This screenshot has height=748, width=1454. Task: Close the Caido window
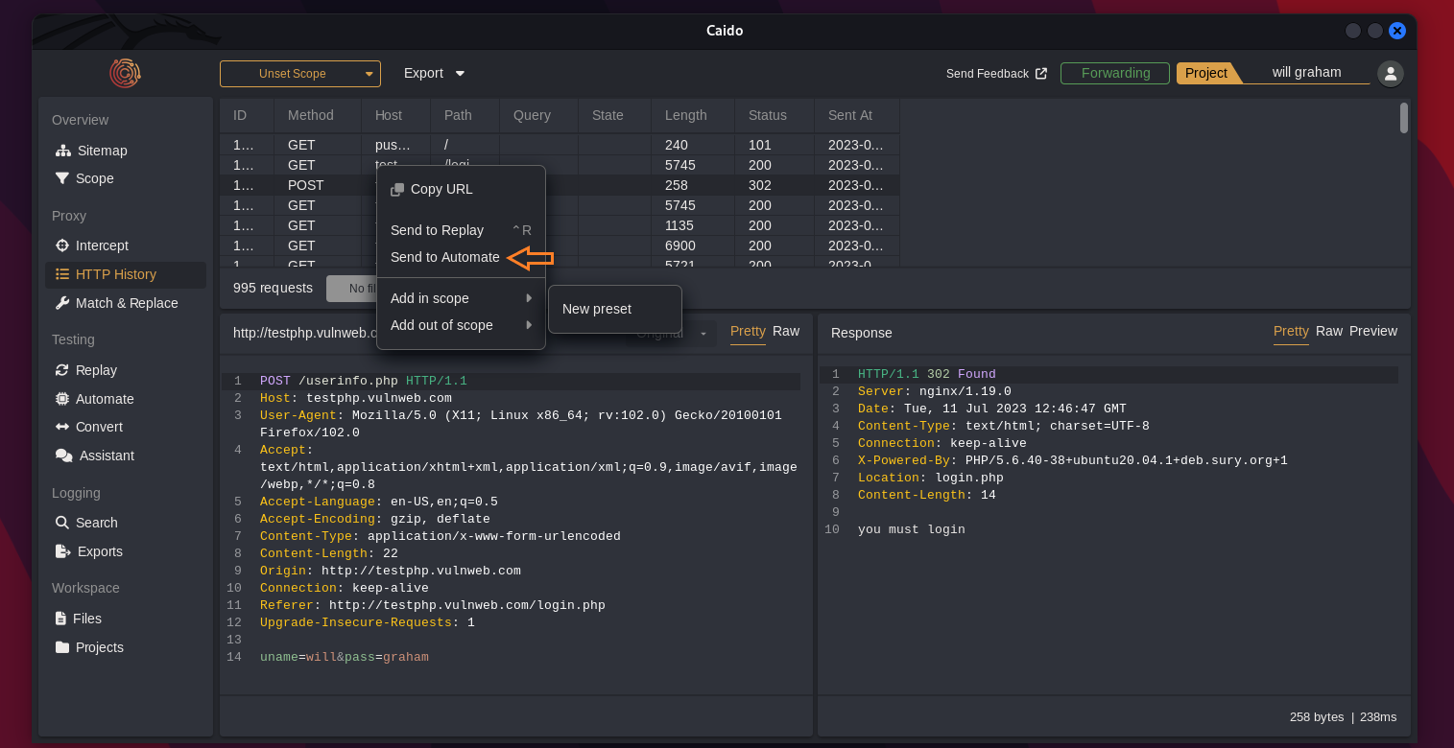1397,31
